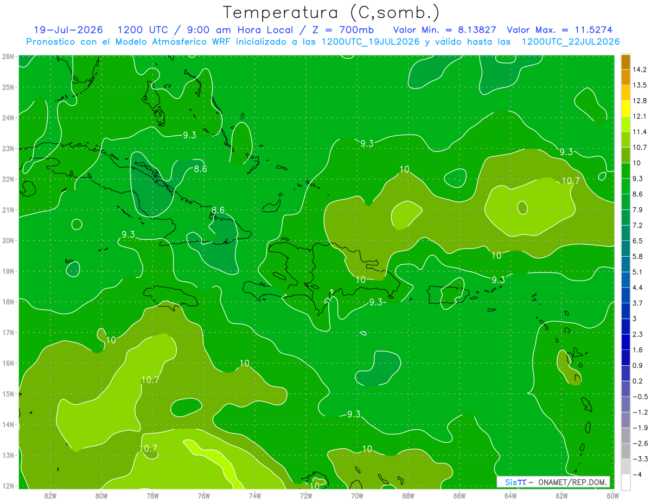Click latitude axis label "13N"

pos(8,455)
